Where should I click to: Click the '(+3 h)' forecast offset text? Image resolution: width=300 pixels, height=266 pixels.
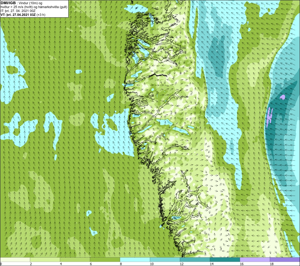pyautogui.click(x=41, y=15)
